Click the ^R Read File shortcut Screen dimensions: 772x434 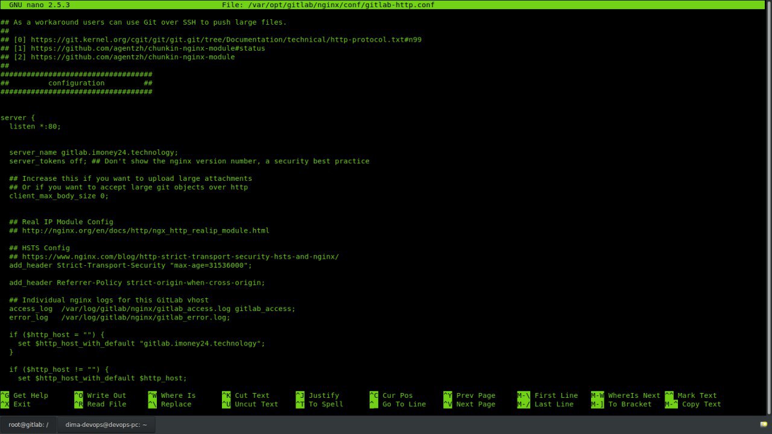tap(100, 404)
